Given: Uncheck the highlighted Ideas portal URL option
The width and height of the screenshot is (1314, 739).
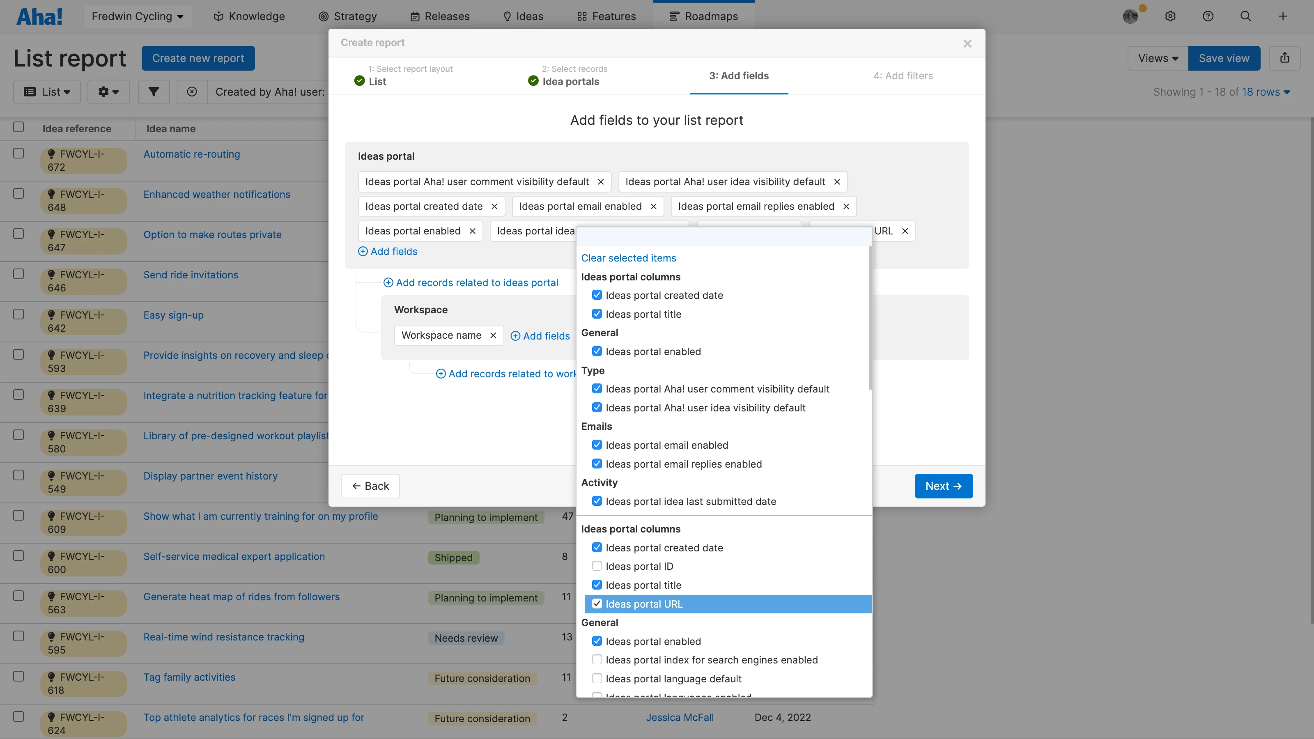Looking at the screenshot, I should click(x=597, y=604).
